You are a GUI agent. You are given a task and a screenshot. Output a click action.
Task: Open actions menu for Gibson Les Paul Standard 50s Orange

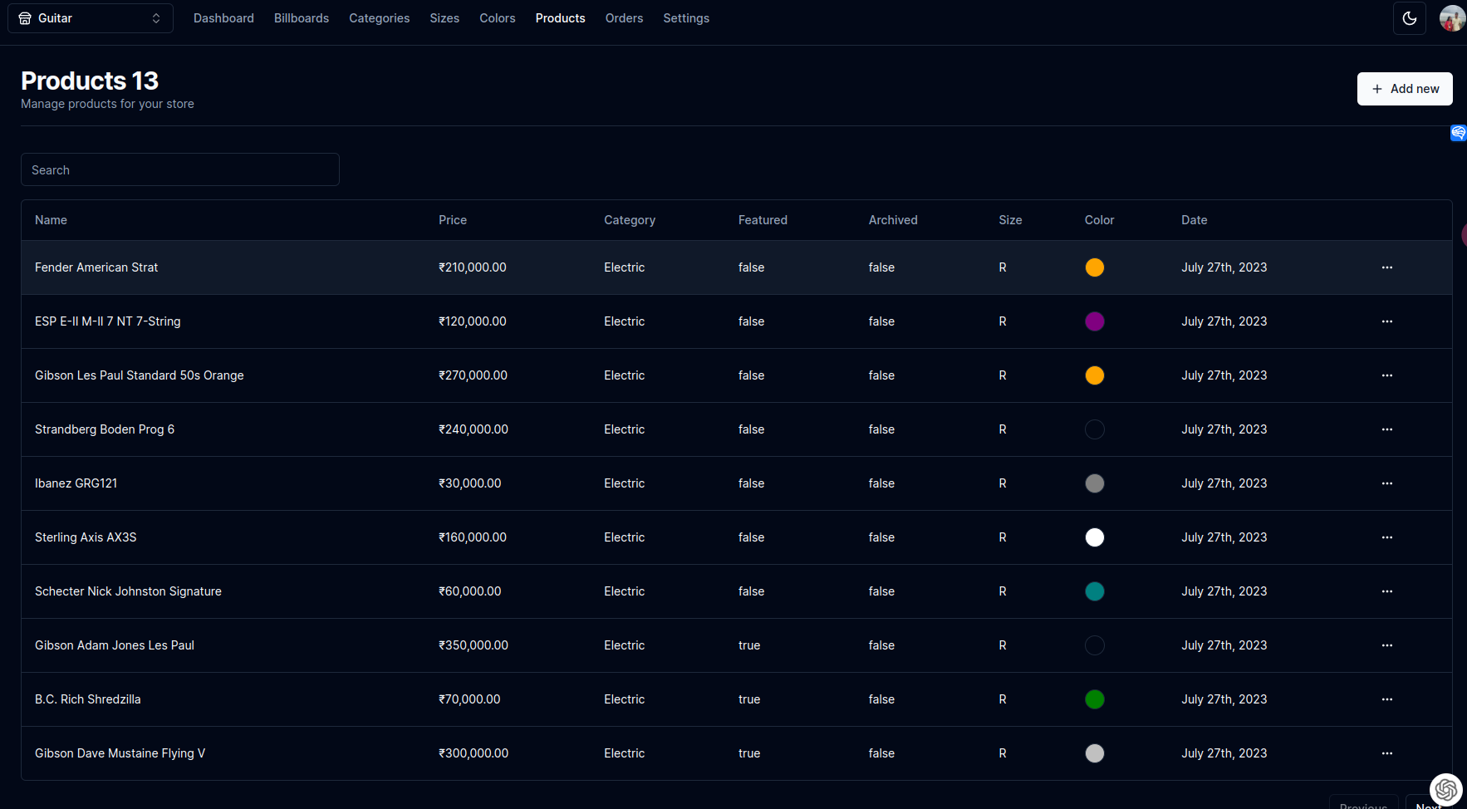(1386, 375)
